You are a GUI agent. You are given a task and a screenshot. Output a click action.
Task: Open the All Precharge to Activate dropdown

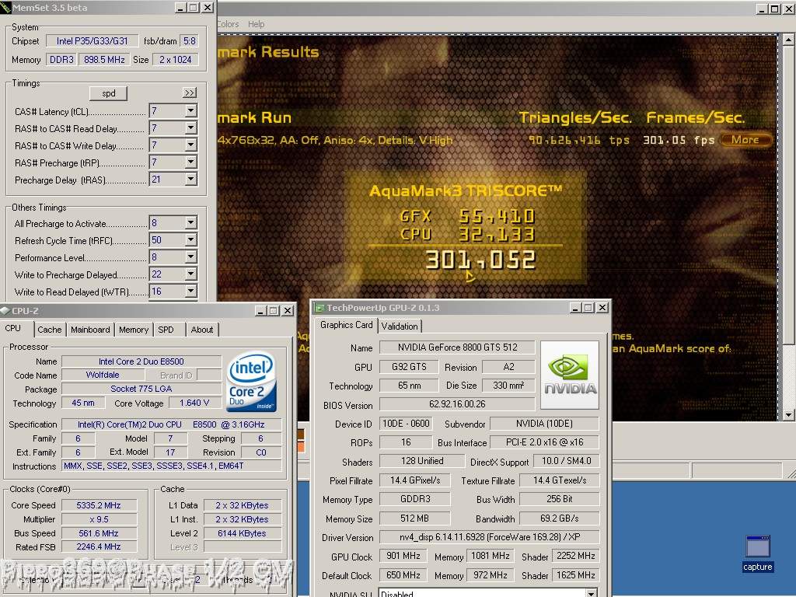point(191,222)
